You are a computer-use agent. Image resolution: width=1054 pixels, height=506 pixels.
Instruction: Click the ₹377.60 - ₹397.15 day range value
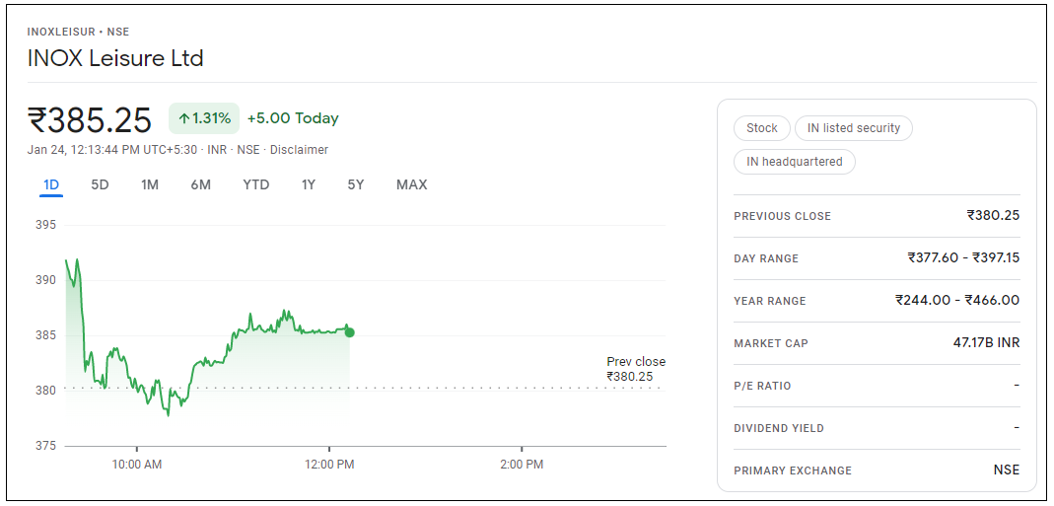(x=963, y=257)
